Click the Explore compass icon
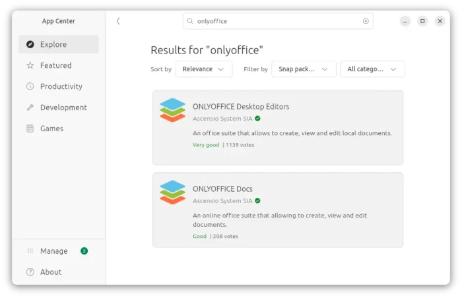 (30, 44)
